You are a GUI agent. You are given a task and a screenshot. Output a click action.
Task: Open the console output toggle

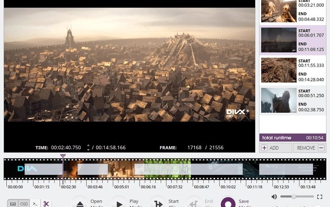click(35, 204)
